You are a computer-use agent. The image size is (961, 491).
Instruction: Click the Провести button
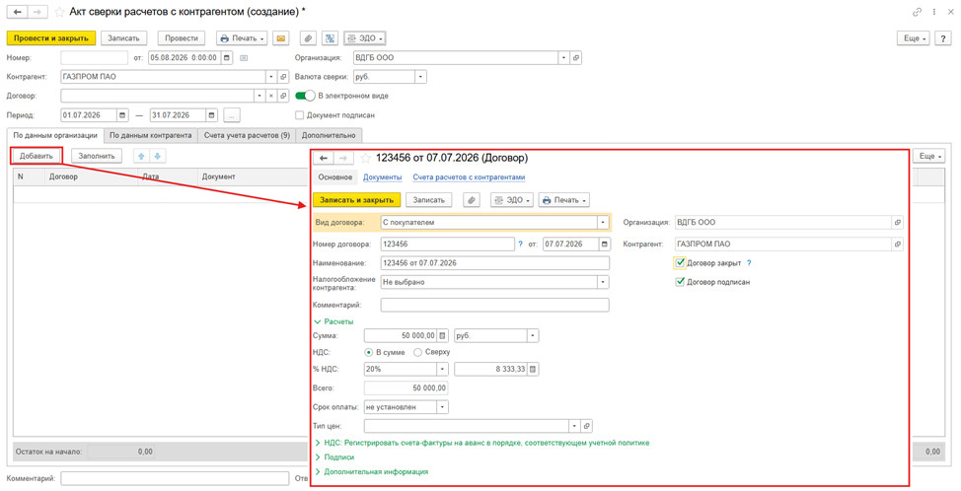(182, 37)
